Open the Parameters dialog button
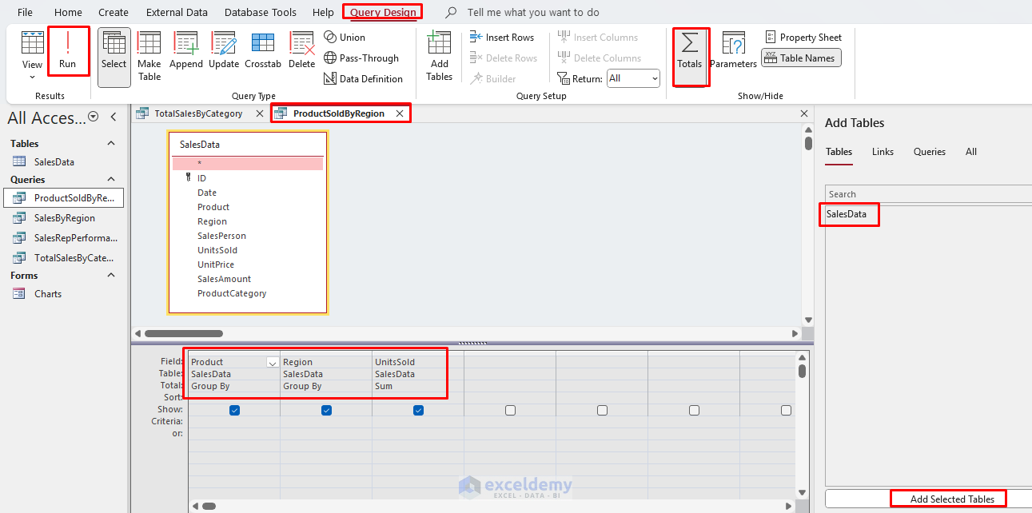Image resolution: width=1032 pixels, height=513 pixels. point(733,51)
